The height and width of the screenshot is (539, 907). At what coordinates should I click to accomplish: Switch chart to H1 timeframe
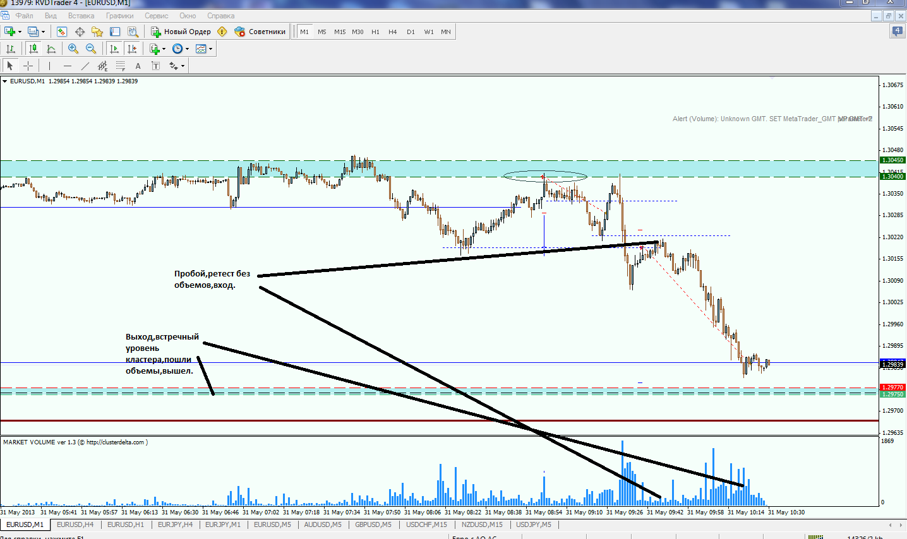[x=375, y=32]
